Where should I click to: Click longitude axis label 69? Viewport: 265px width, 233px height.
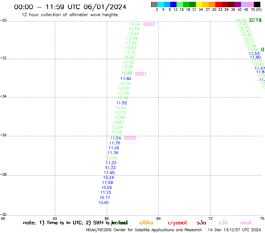pos(159,218)
